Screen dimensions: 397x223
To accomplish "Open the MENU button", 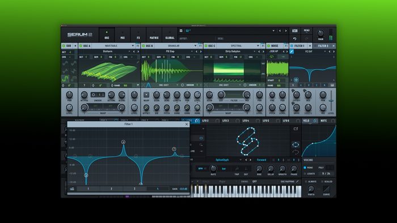I will 307,31.
